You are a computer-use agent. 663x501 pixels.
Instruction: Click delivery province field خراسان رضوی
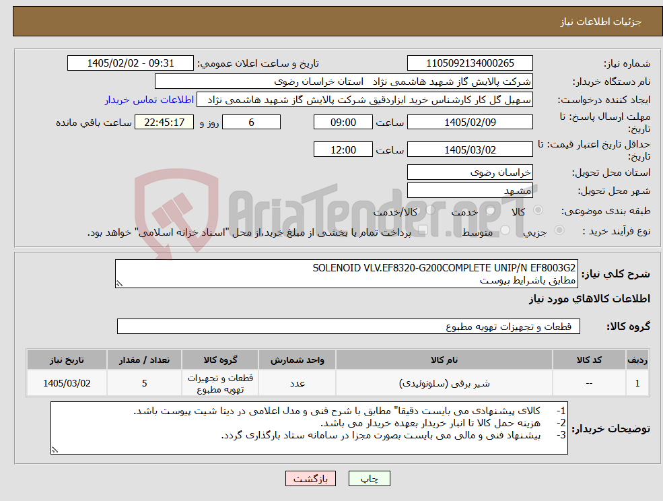click(x=470, y=172)
